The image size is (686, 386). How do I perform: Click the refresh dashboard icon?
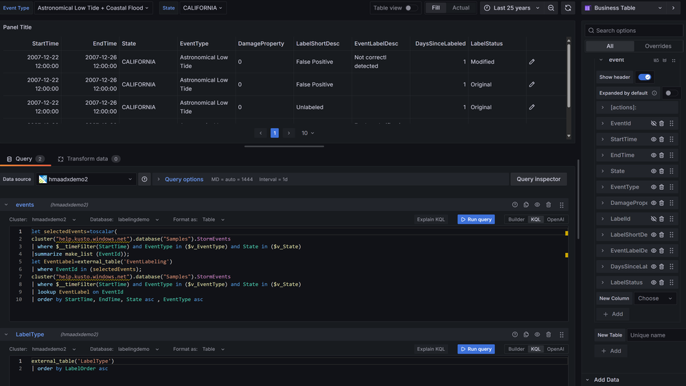pos(568,8)
